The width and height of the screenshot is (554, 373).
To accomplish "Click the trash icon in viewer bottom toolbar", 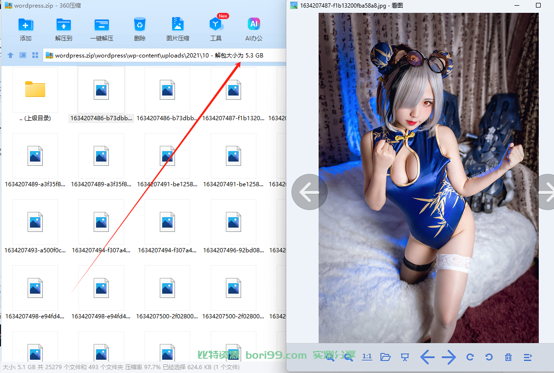I will click(x=508, y=357).
